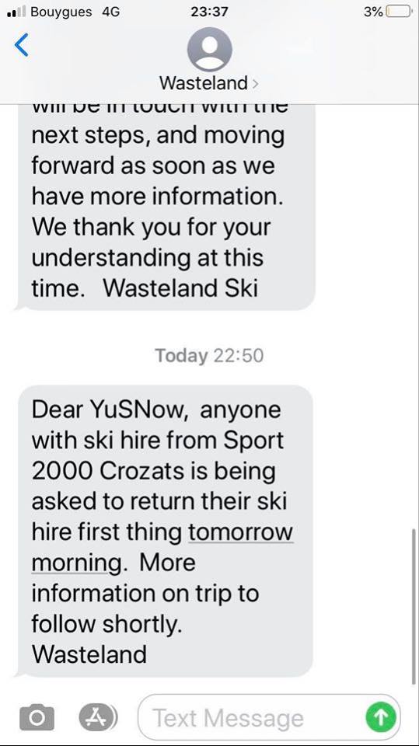The height and width of the screenshot is (746, 419).
Task: Open the camera icon
Action: tap(37, 717)
